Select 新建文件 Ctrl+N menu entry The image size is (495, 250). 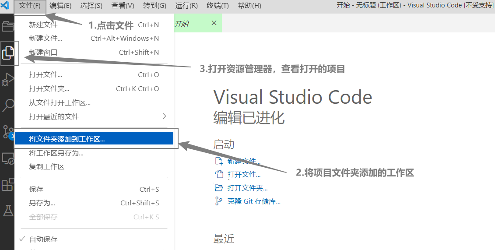pos(94,25)
